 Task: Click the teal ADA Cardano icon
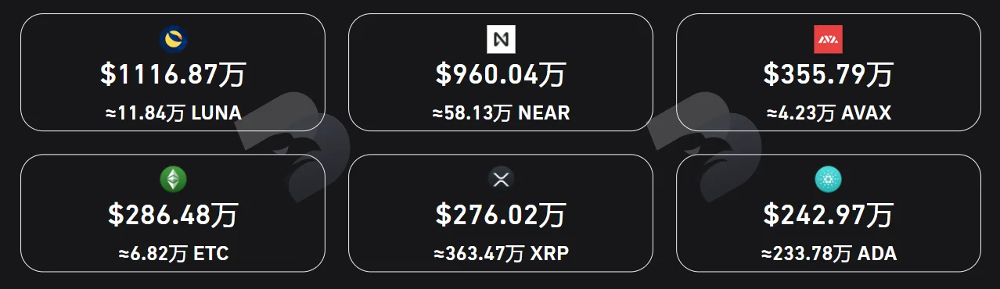pyautogui.click(x=828, y=180)
